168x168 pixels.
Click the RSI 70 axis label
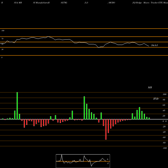point(2,39)
